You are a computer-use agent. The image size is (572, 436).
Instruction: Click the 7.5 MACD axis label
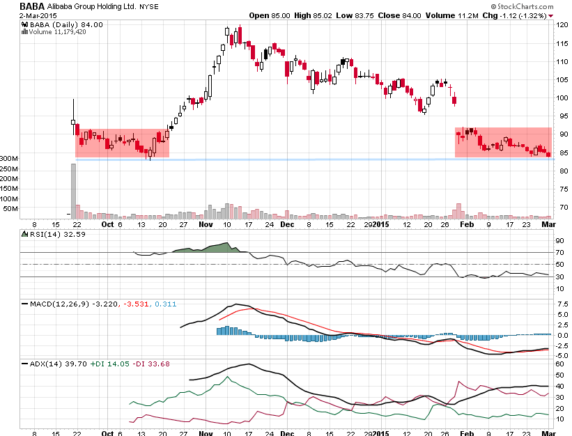pyautogui.click(x=562, y=304)
